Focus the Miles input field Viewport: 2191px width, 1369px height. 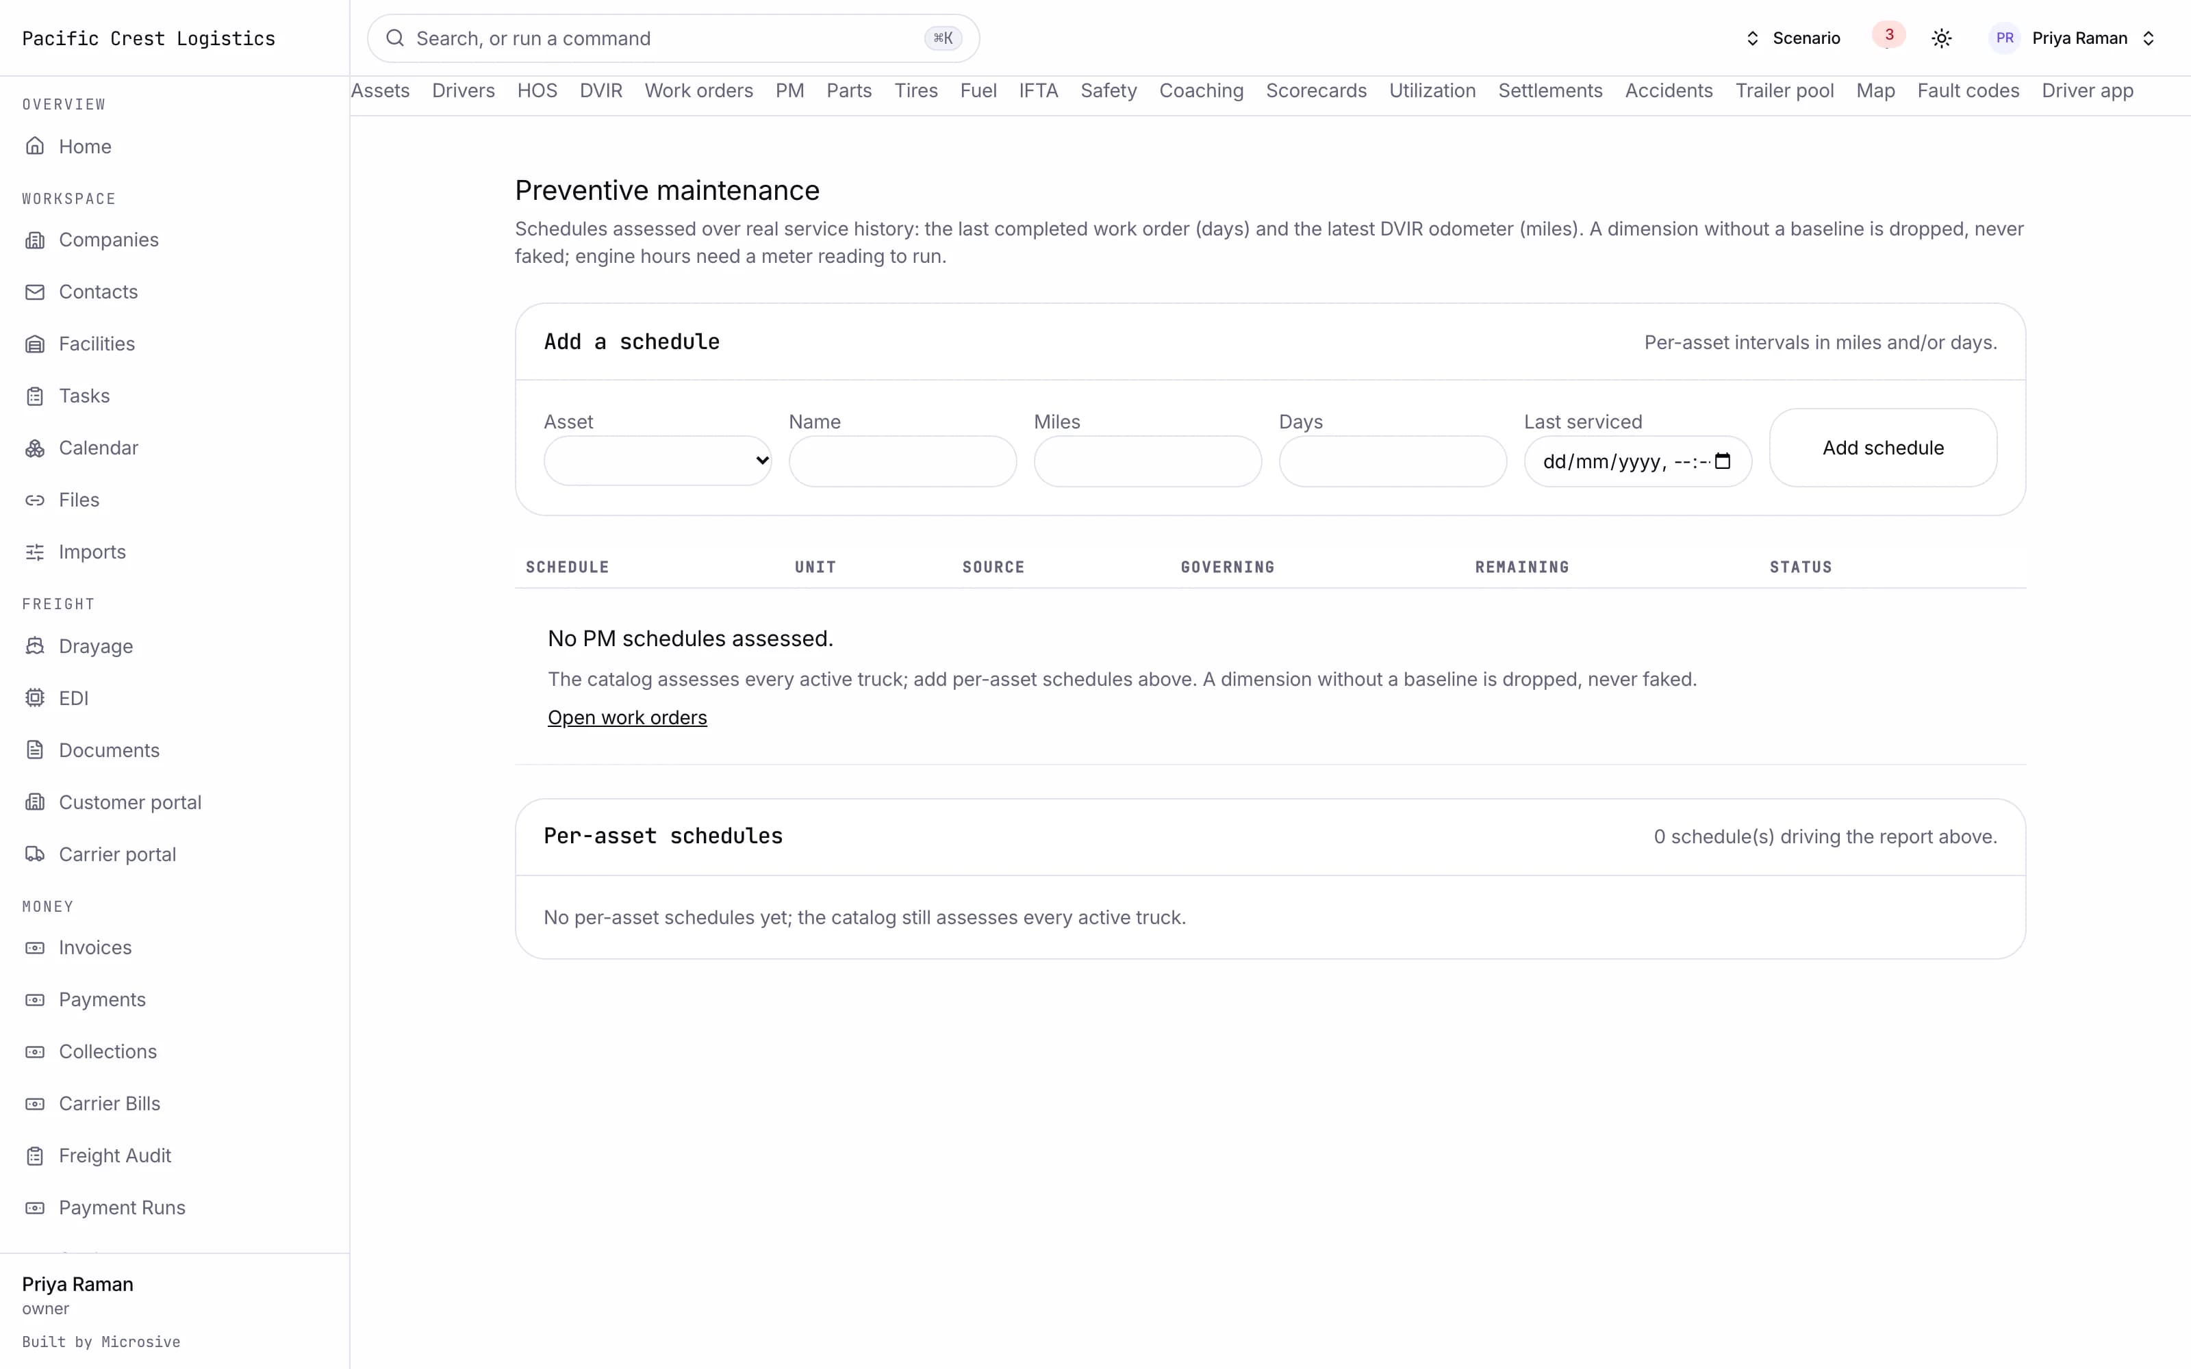(1148, 461)
